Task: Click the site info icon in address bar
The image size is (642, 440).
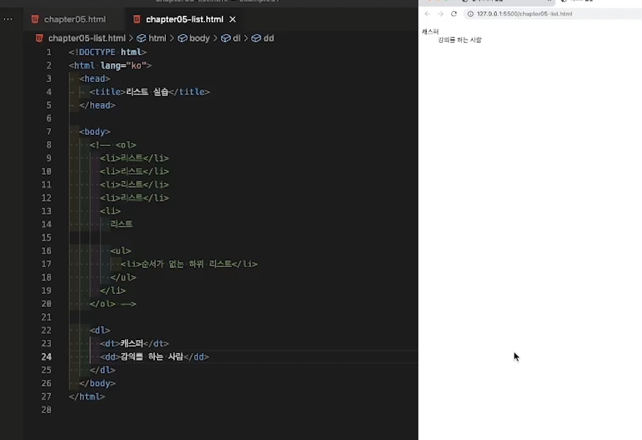Action: click(x=470, y=13)
